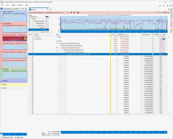Show table only layout icon
This screenshot has height=139, width=173.
pos(162,13)
